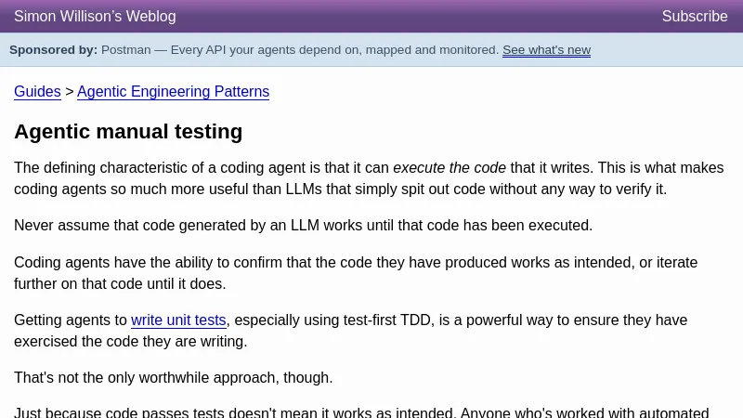Click the "Sponsored by:" bold label

click(53, 50)
